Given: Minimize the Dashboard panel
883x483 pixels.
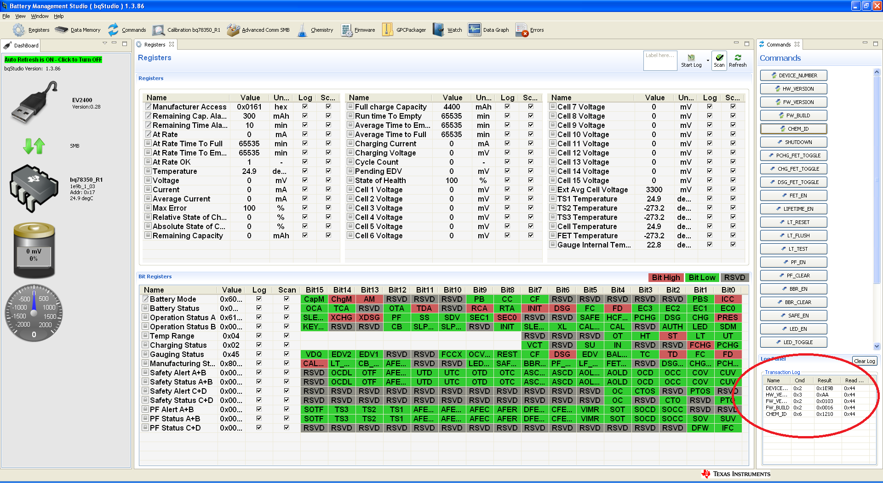Looking at the screenshot, I should coord(114,43).
